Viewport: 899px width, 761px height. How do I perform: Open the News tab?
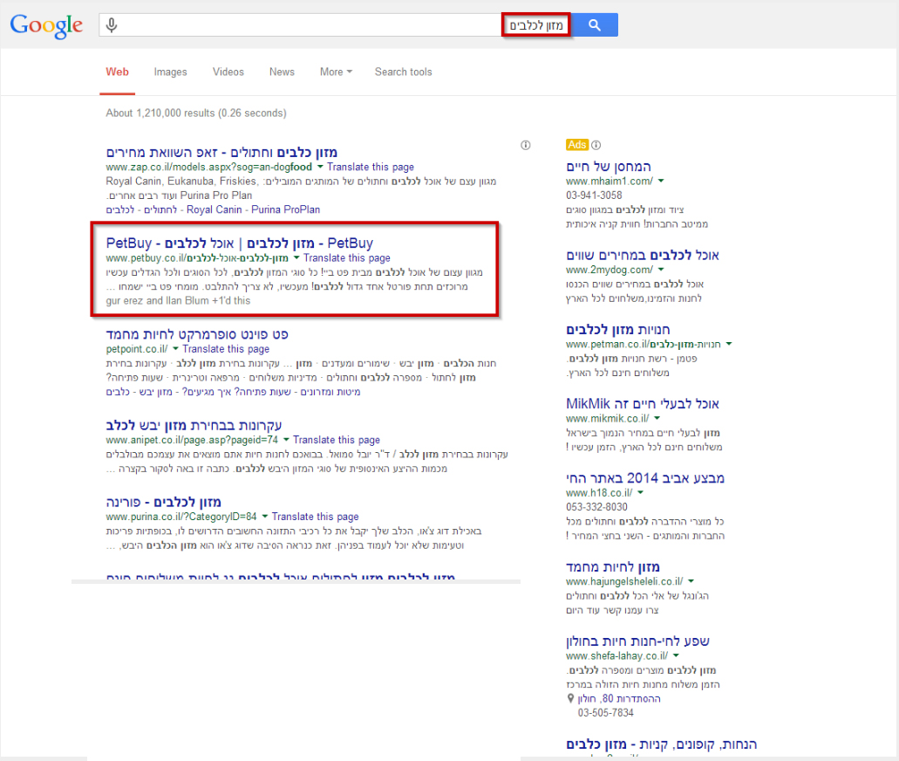(x=282, y=72)
